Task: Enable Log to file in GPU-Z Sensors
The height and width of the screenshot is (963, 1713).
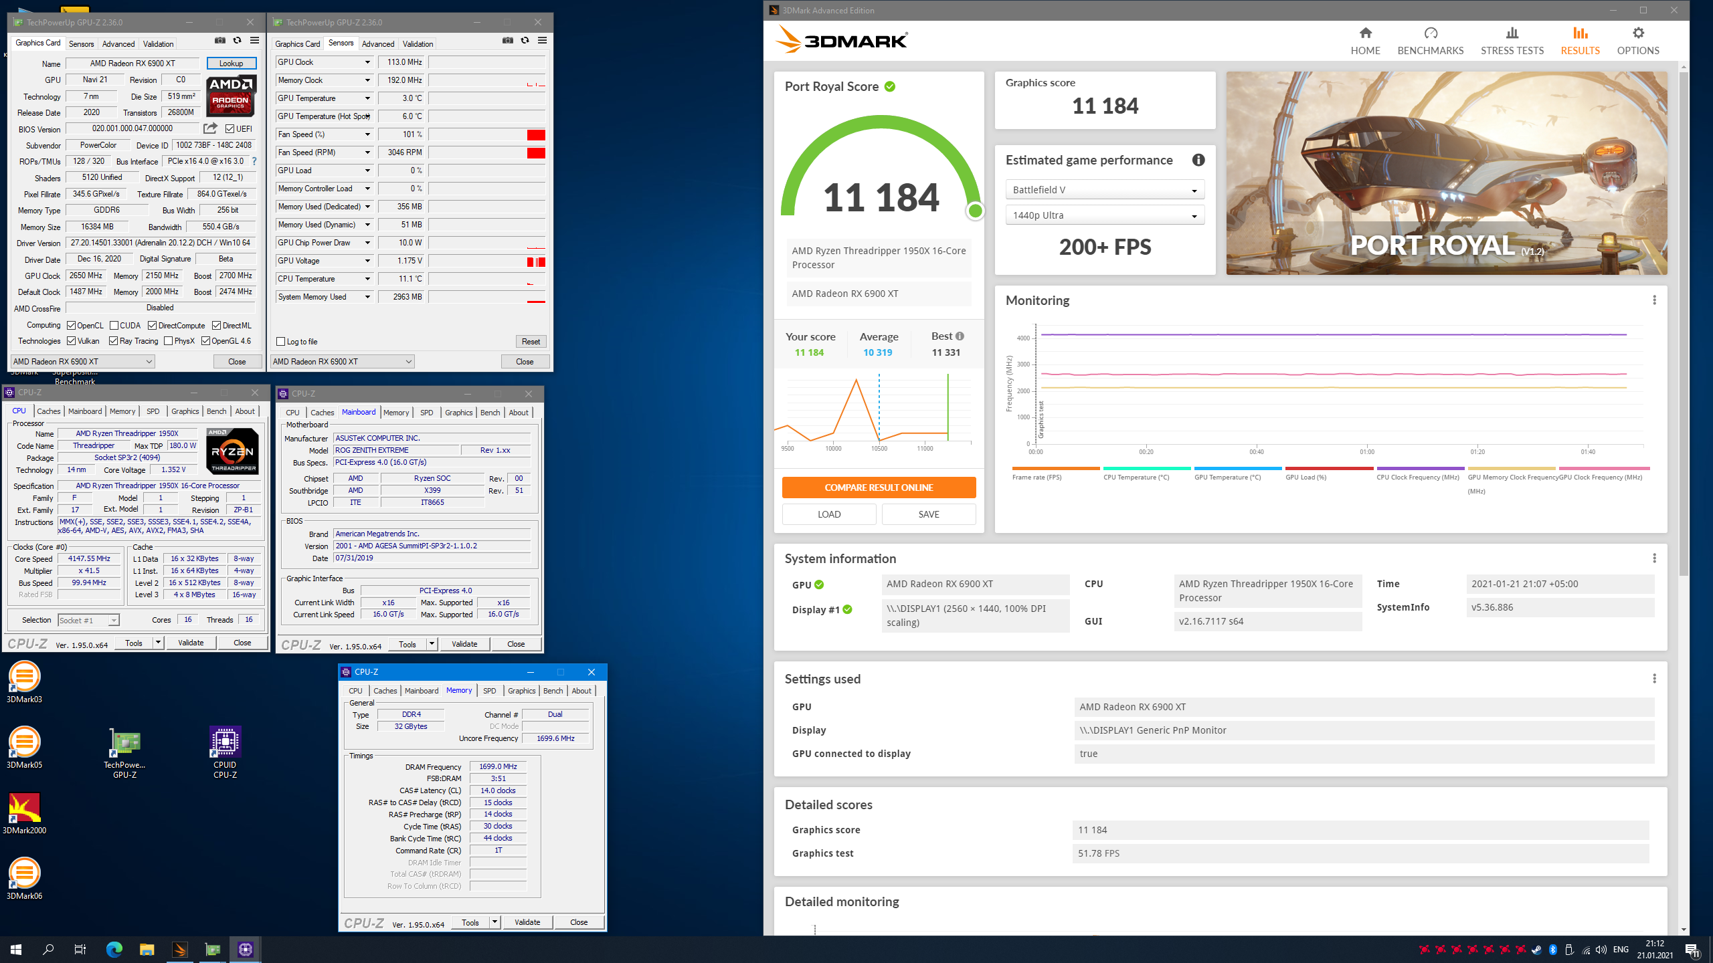Action: pyautogui.click(x=281, y=342)
